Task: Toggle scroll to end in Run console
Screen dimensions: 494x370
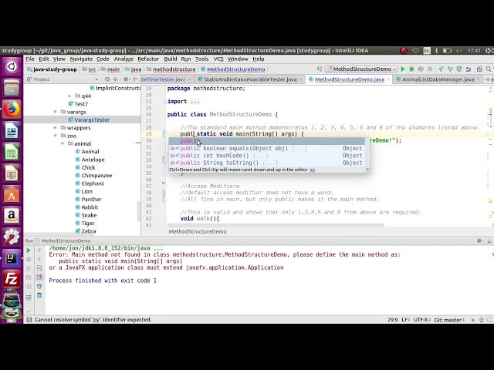Action: pos(39,277)
